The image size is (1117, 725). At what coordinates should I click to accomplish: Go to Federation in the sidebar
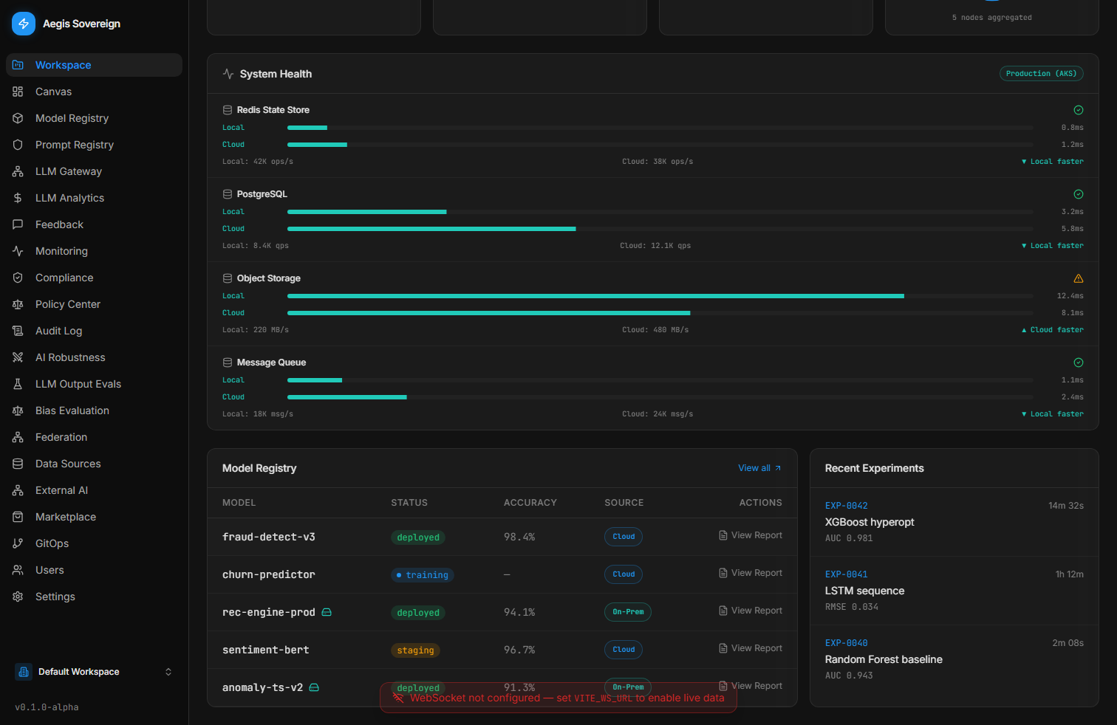click(94, 437)
